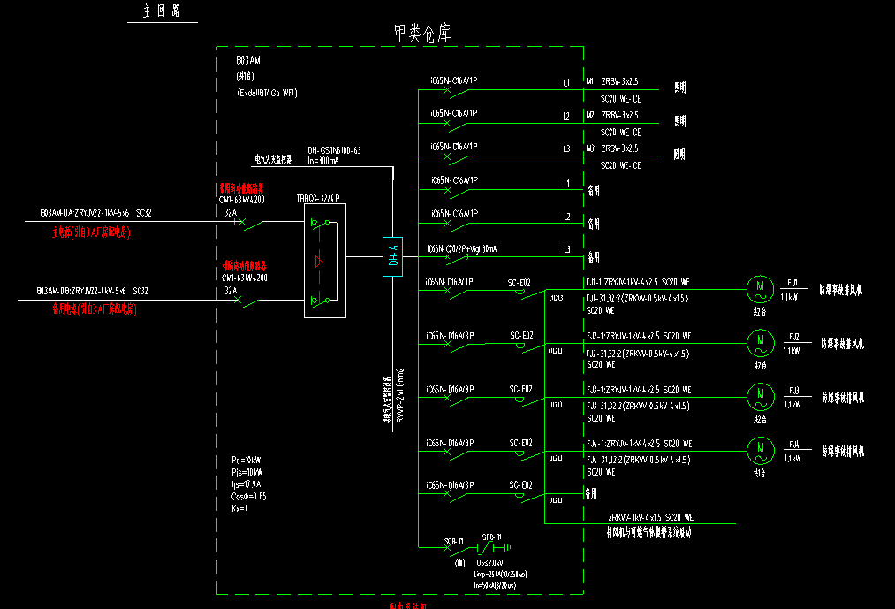Screen dimensions: 895x609
Task: Select the breaker on the FJ4 D16A/3P circuit
Action: [x=457, y=453]
